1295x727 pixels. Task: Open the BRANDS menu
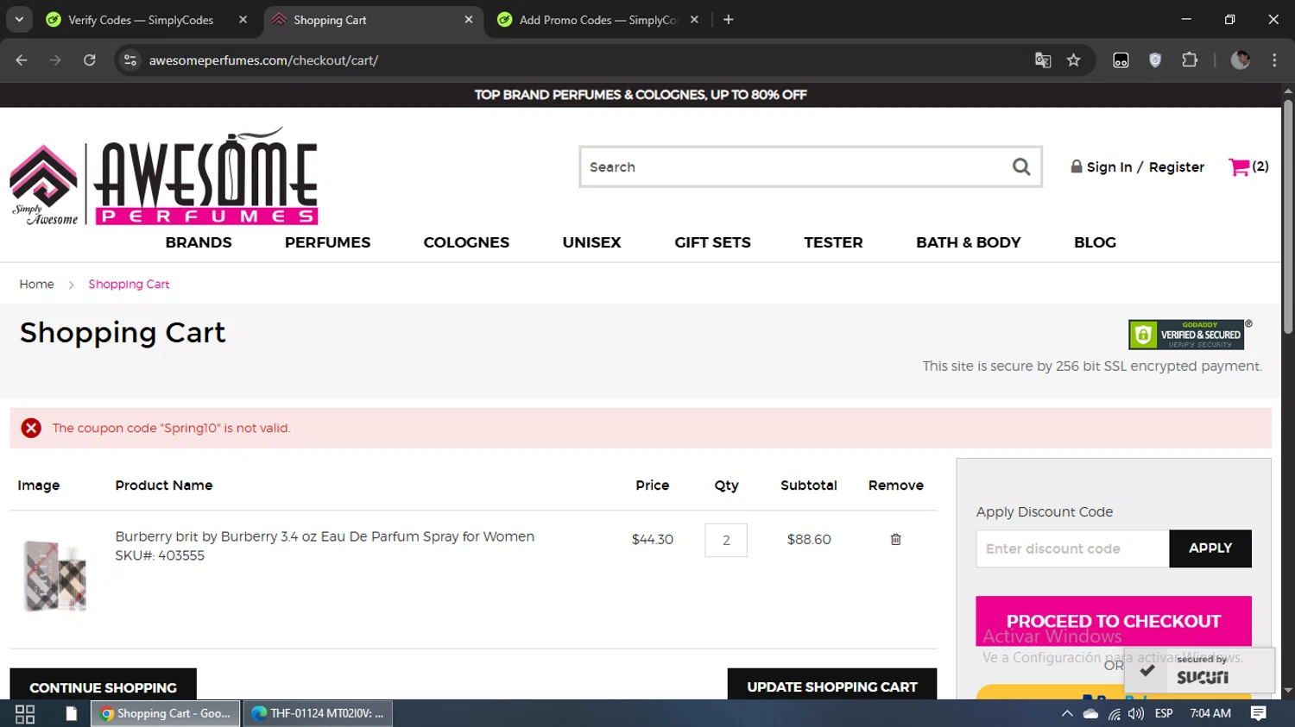(199, 242)
